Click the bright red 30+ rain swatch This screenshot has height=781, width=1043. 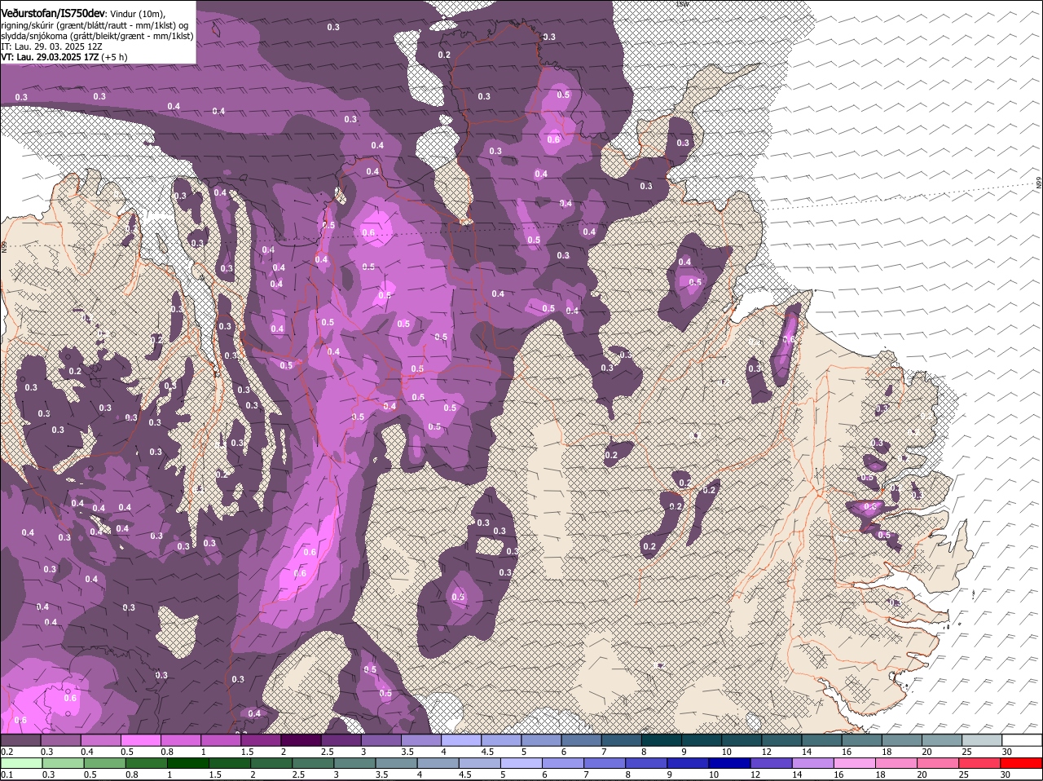[x=1022, y=764]
